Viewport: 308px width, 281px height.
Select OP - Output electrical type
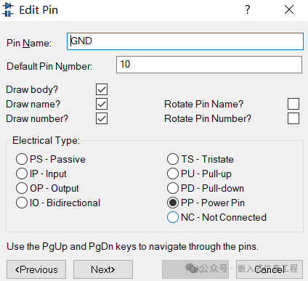coord(22,188)
